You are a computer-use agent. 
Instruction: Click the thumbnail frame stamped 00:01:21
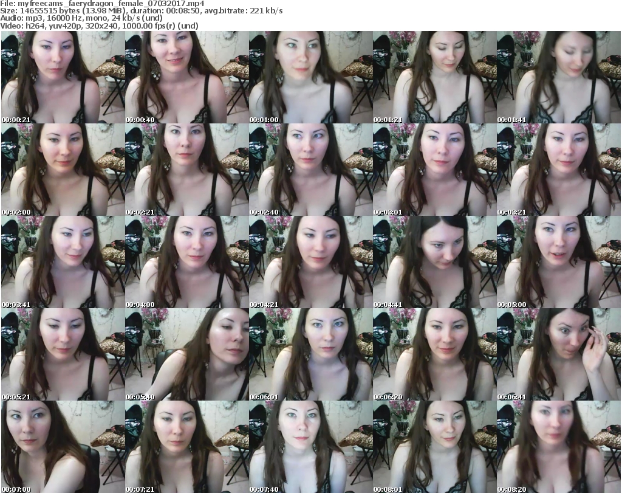pyautogui.click(x=435, y=77)
